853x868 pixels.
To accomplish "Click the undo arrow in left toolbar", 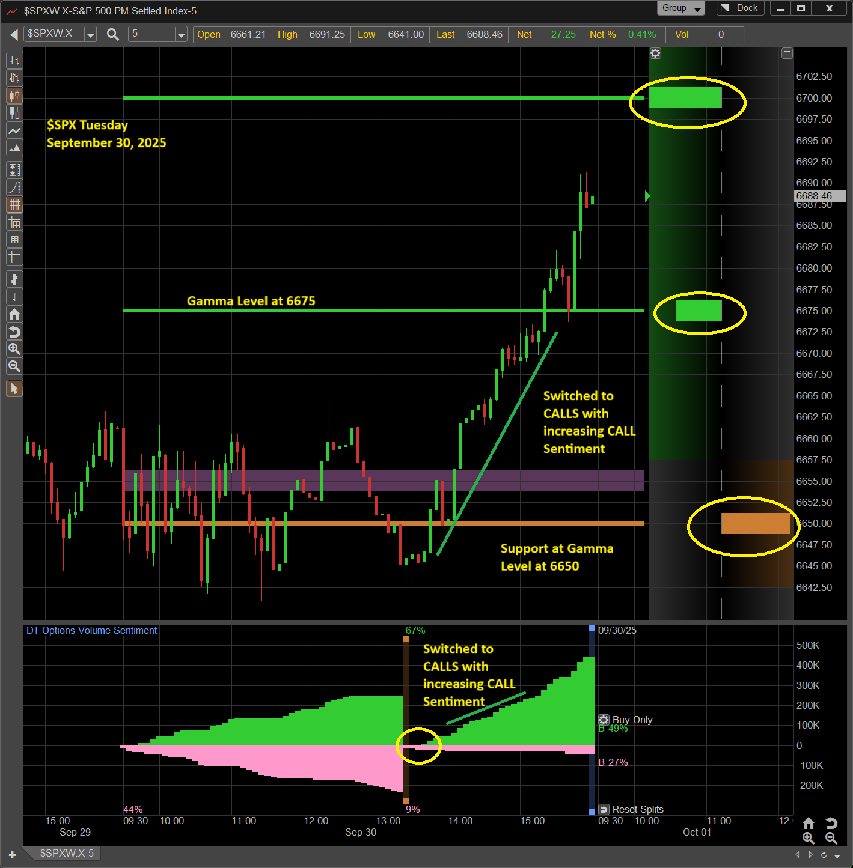I will pos(14,332).
